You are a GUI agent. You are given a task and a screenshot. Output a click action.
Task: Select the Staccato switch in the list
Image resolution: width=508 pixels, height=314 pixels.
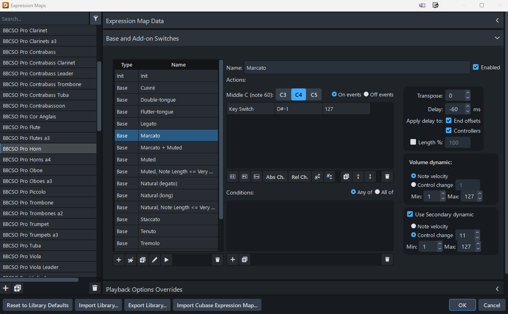coord(150,219)
